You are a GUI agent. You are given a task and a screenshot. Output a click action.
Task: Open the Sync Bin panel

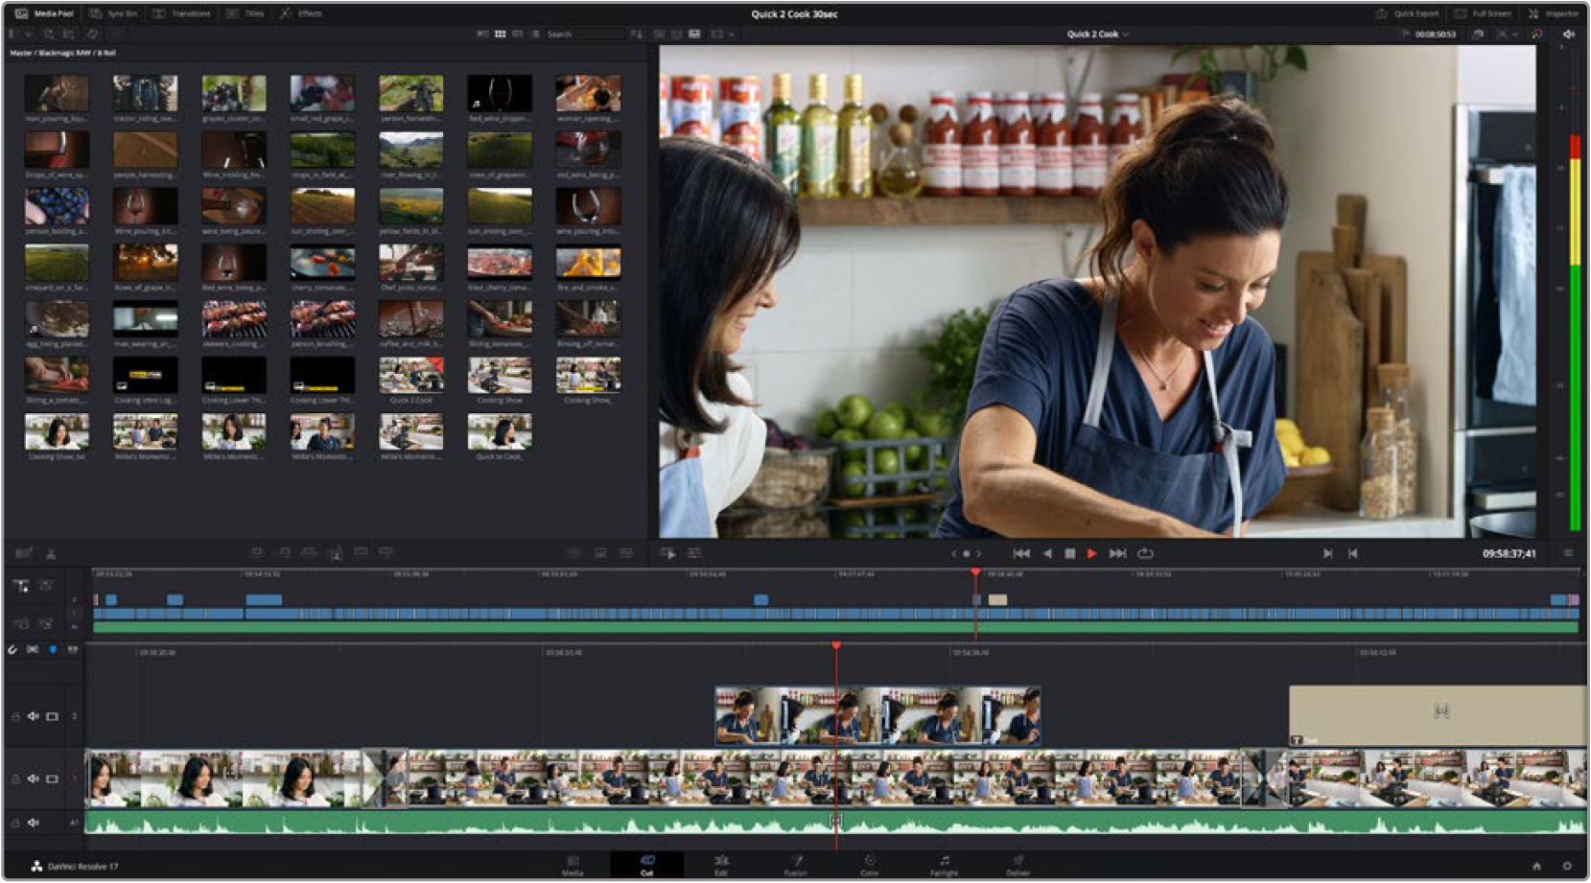(x=114, y=13)
